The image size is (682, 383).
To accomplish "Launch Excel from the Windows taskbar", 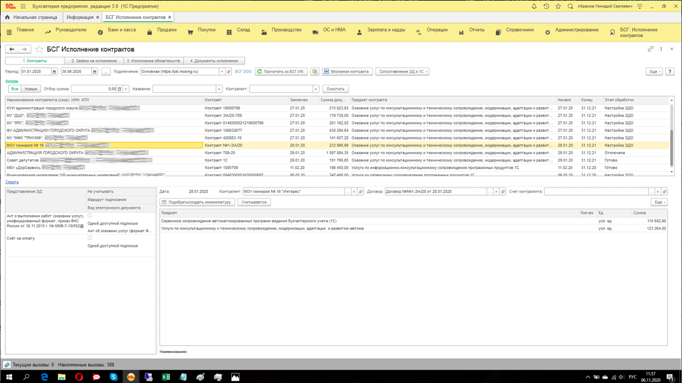I will 166,377.
